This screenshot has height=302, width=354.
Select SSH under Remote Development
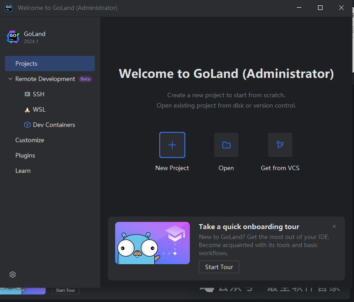click(x=39, y=94)
